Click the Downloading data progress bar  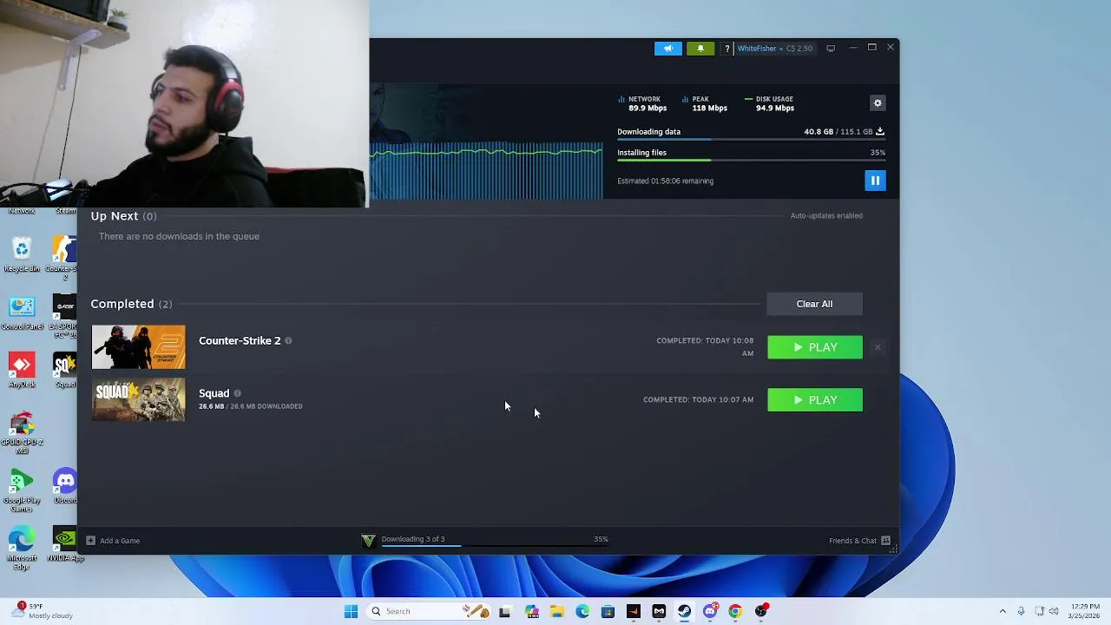point(751,139)
